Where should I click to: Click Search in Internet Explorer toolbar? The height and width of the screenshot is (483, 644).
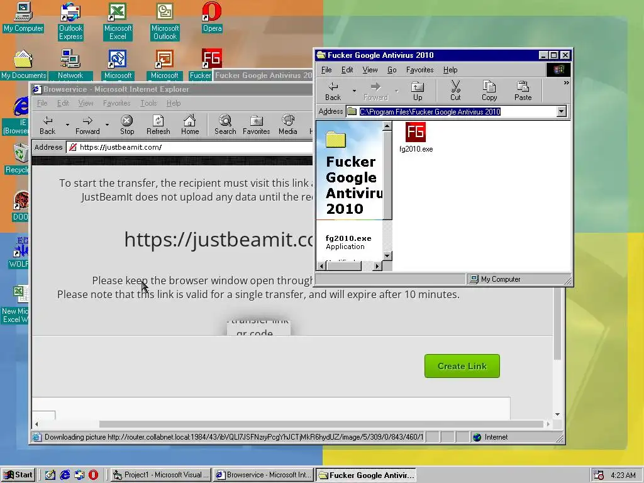[x=225, y=125]
